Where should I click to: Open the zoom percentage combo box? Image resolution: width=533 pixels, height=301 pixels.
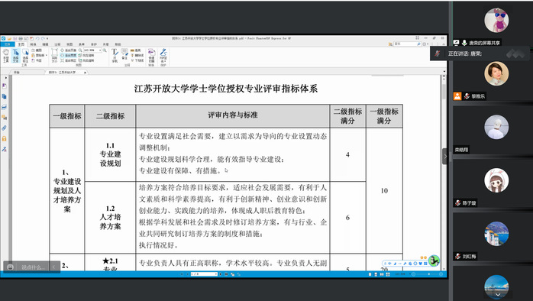(92, 50)
